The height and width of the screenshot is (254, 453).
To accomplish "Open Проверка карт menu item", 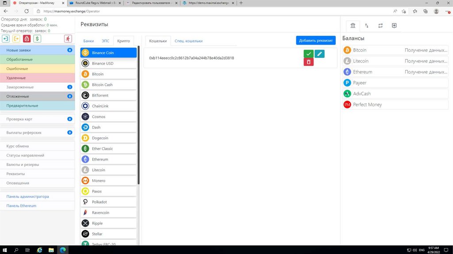I will (x=37, y=119).
